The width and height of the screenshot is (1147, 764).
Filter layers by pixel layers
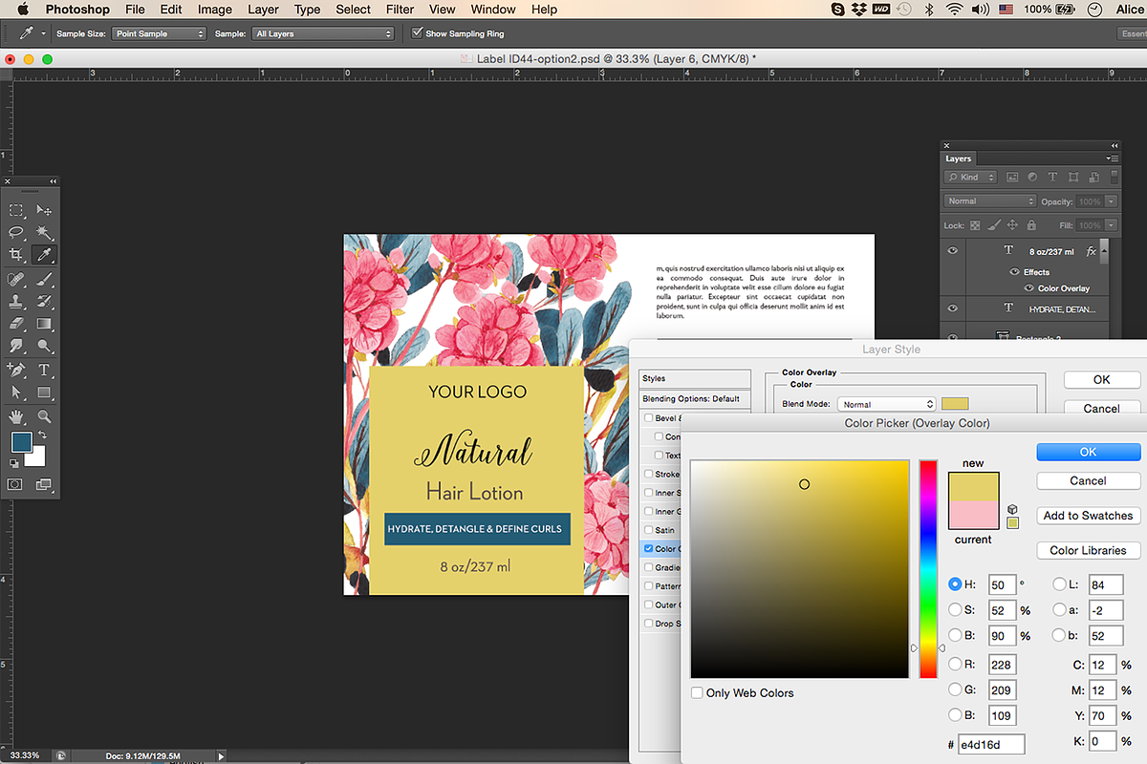[x=1012, y=177]
